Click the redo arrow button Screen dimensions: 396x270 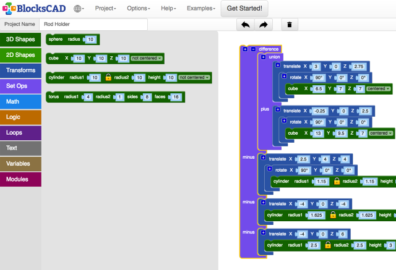[x=263, y=25]
